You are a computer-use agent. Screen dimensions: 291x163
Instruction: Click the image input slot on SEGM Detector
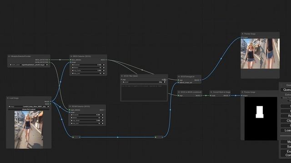point(70,112)
